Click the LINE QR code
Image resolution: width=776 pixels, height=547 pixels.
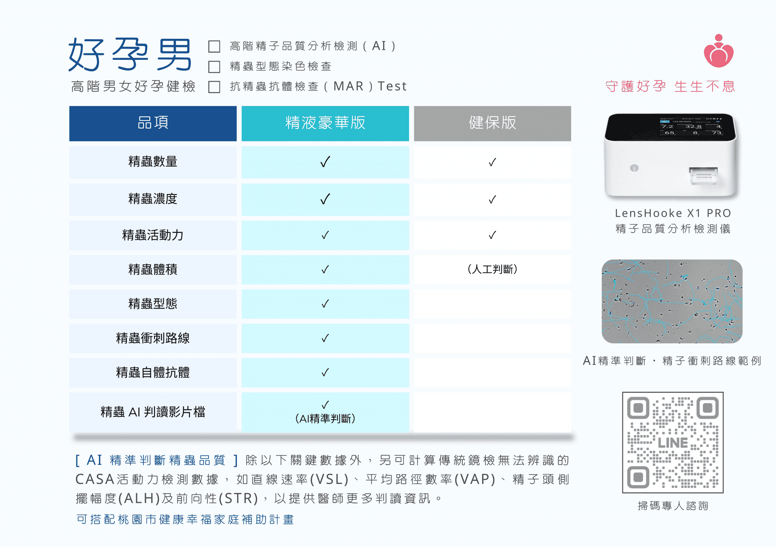pyautogui.click(x=673, y=442)
